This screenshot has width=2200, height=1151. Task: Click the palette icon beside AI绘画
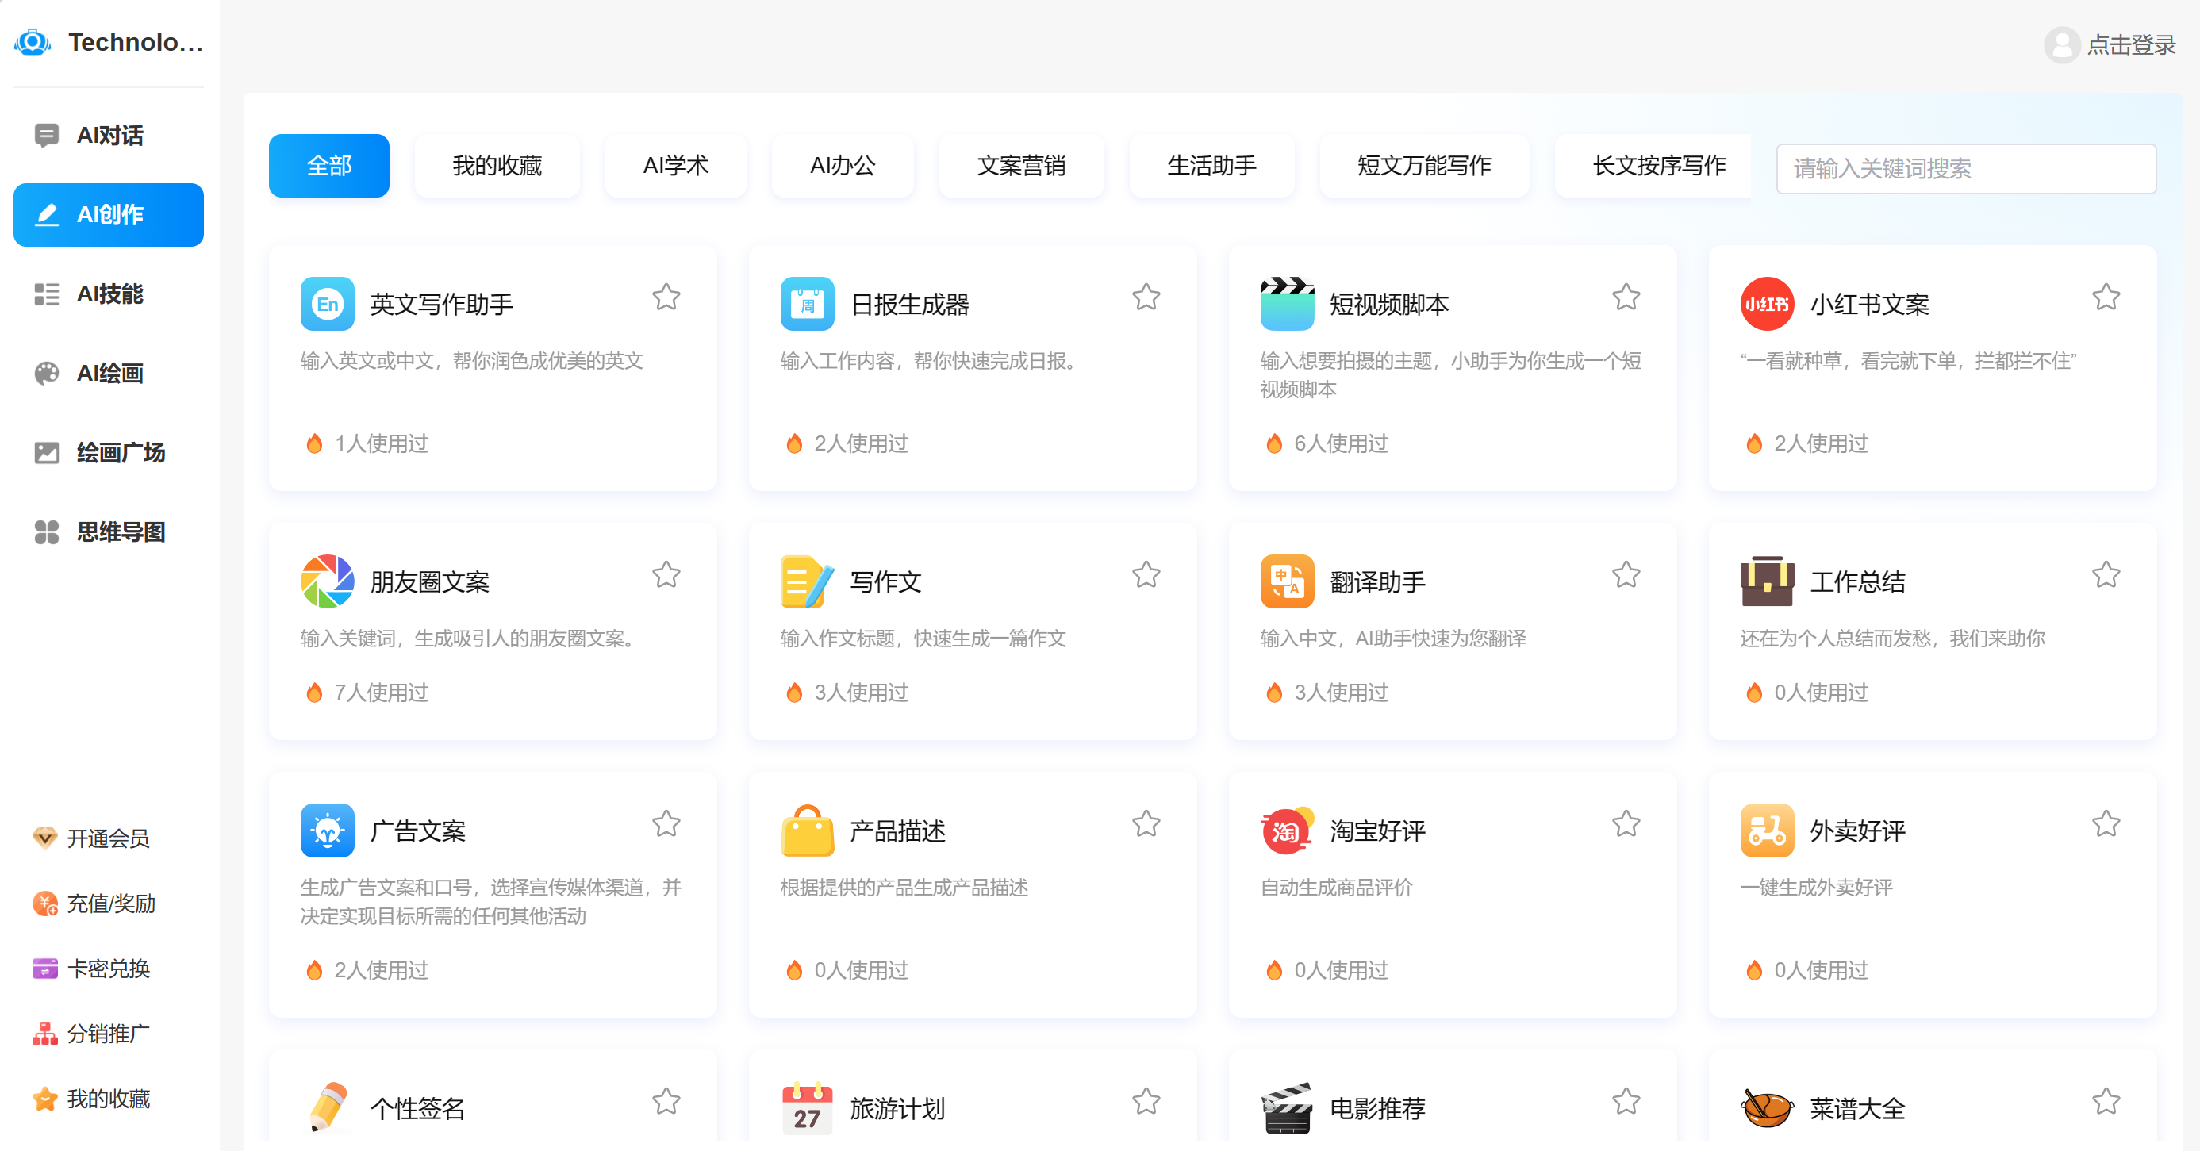coord(46,373)
